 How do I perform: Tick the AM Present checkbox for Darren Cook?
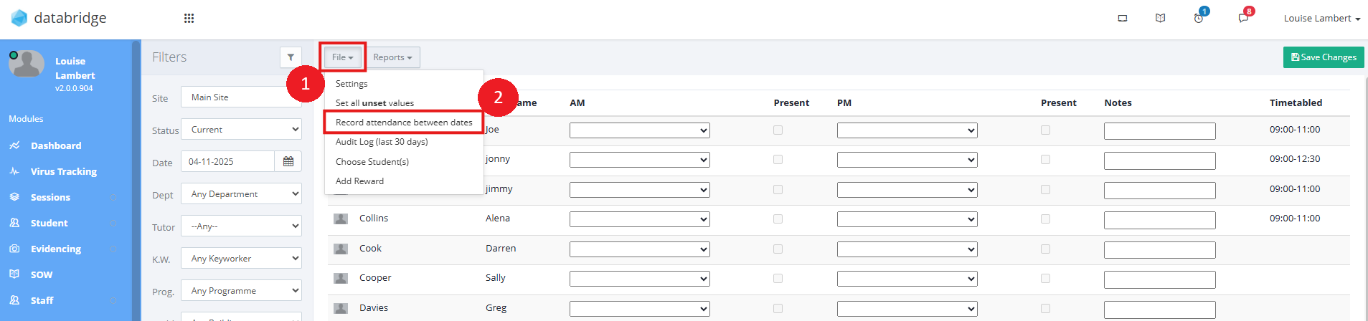pyautogui.click(x=778, y=249)
